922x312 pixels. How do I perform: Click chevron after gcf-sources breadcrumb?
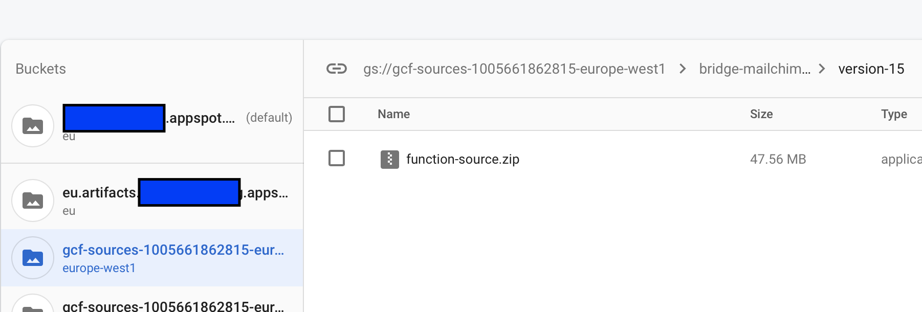(x=683, y=69)
